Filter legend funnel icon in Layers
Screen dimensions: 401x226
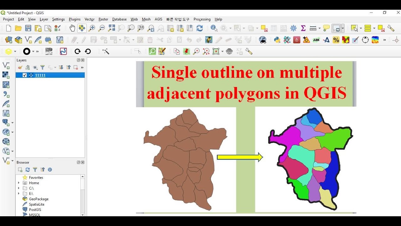tap(43, 67)
